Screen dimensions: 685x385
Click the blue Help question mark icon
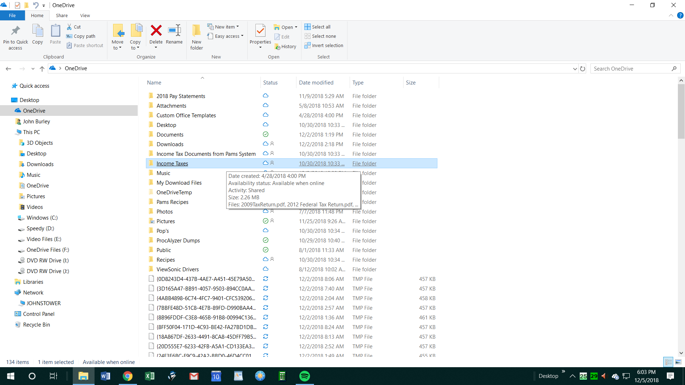[x=680, y=15]
